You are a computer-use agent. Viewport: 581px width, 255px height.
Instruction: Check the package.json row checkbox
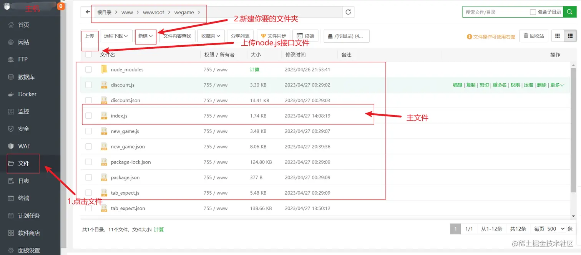(x=89, y=177)
